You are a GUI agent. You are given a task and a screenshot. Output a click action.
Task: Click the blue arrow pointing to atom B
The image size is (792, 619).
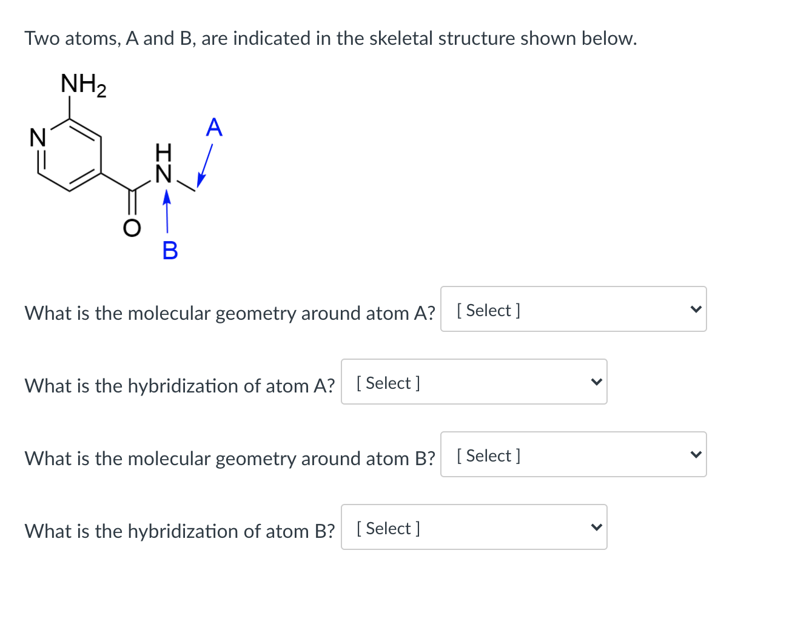[x=167, y=212]
